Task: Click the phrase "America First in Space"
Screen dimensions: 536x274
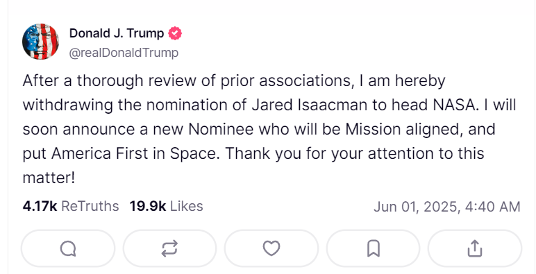Action: (x=134, y=154)
